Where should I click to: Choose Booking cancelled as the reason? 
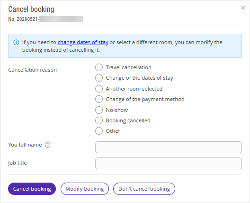(99, 120)
